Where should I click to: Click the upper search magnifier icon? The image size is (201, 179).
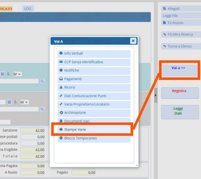[42, 81]
